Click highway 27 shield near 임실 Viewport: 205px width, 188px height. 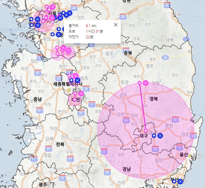click(70, 159)
